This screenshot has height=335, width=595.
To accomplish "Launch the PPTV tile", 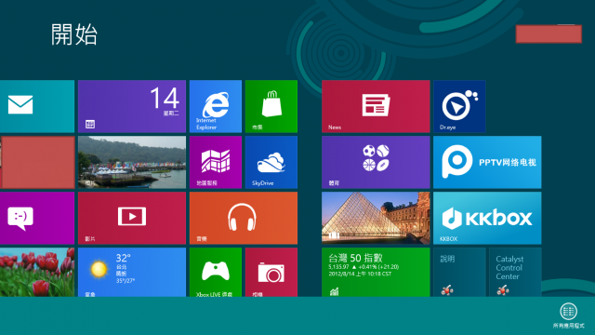I will pyautogui.click(x=487, y=162).
